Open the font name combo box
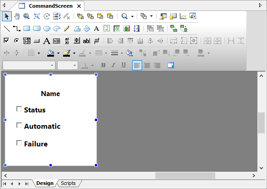The height and width of the screenshot is (189, 267). click(29, 65)
